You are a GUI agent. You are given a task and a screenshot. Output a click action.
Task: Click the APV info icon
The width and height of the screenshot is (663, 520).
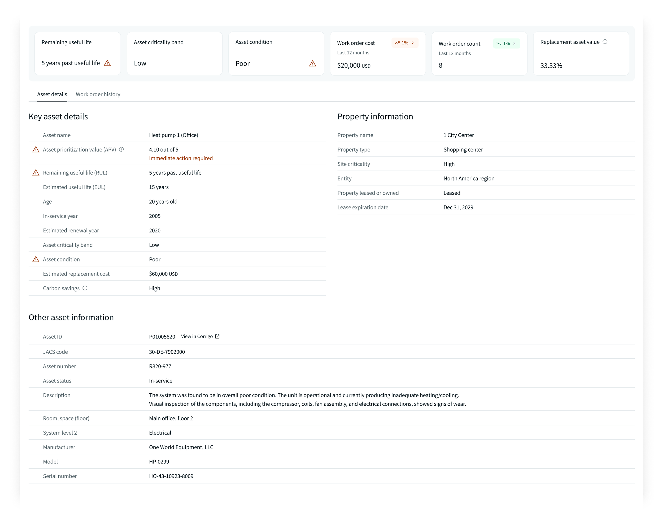point(121,149)
